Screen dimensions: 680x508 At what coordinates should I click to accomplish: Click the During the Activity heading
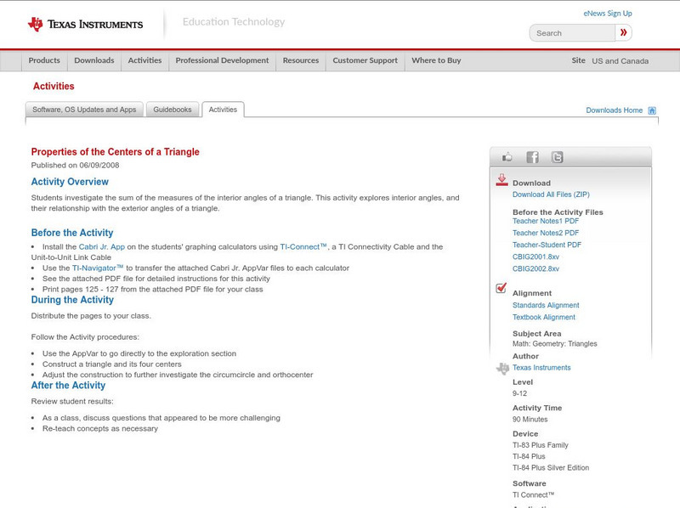click(x=72, y=300)
